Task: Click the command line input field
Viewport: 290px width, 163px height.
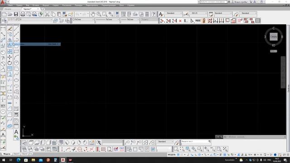Action: pyautogui.click(x=255, y=137)
